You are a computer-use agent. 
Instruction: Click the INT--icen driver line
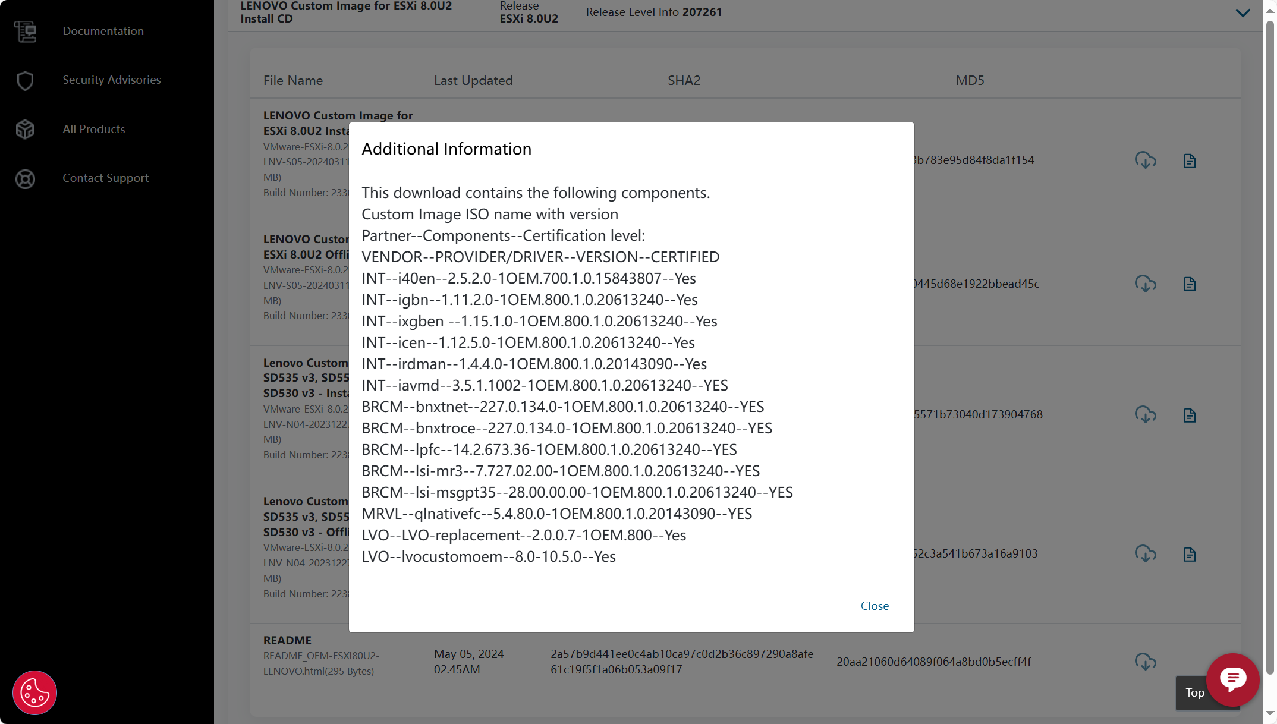pos(528,342)
